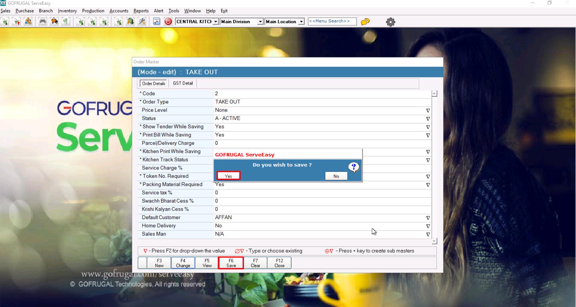This screenshot has width=576, height=307.
Task: Click the Order Type value TAKE OUT
Action: [228, 102]
